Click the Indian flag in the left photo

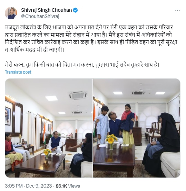(44, 133)
